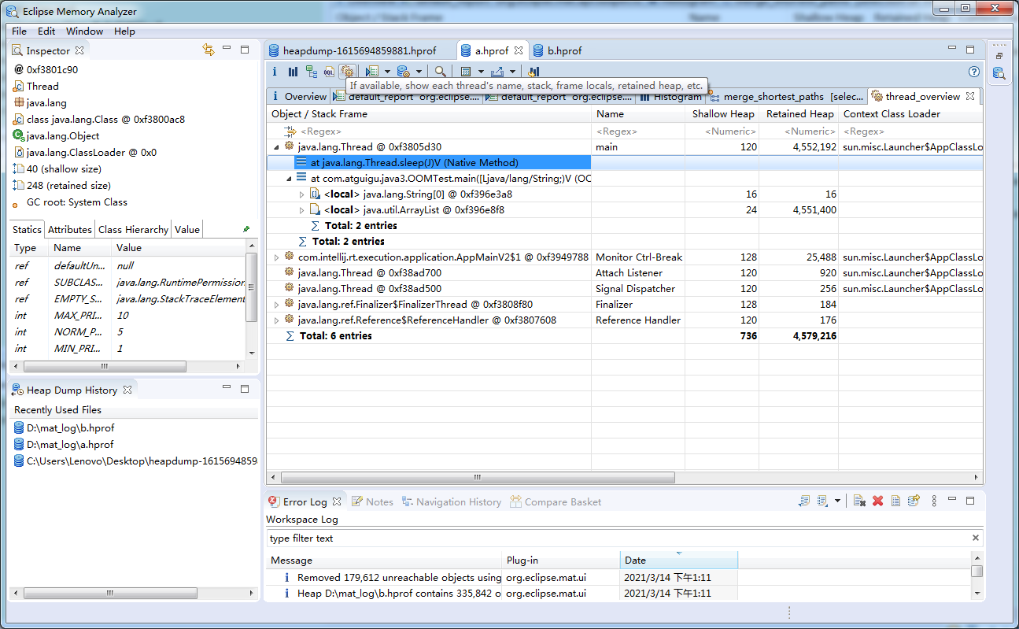1019x629 pixels.
Task: Click the import log icon in Error Log
Action: click(822, 501)
